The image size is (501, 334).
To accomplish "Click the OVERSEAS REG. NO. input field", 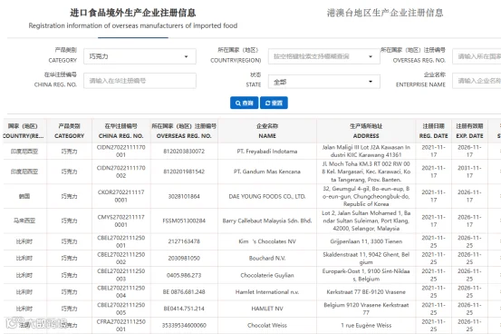I will tap(477, 56).
